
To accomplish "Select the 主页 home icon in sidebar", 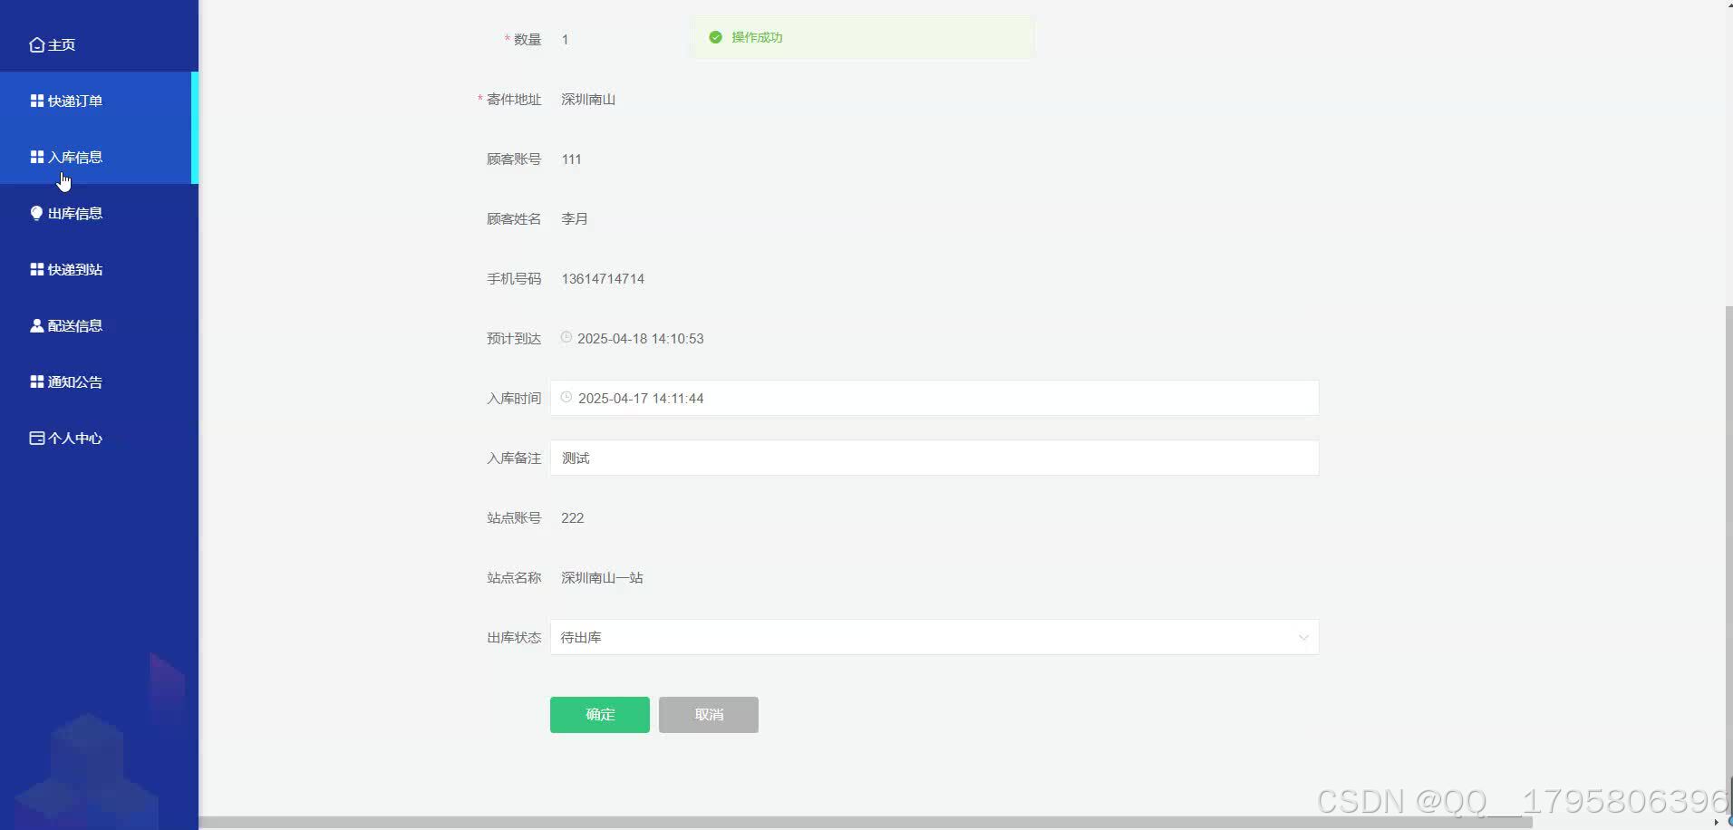I will (35, 43).
